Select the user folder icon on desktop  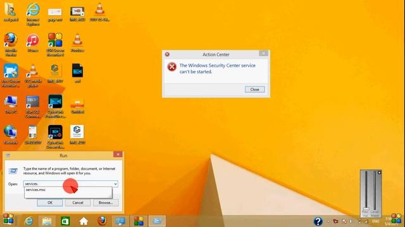click(11, 12)
